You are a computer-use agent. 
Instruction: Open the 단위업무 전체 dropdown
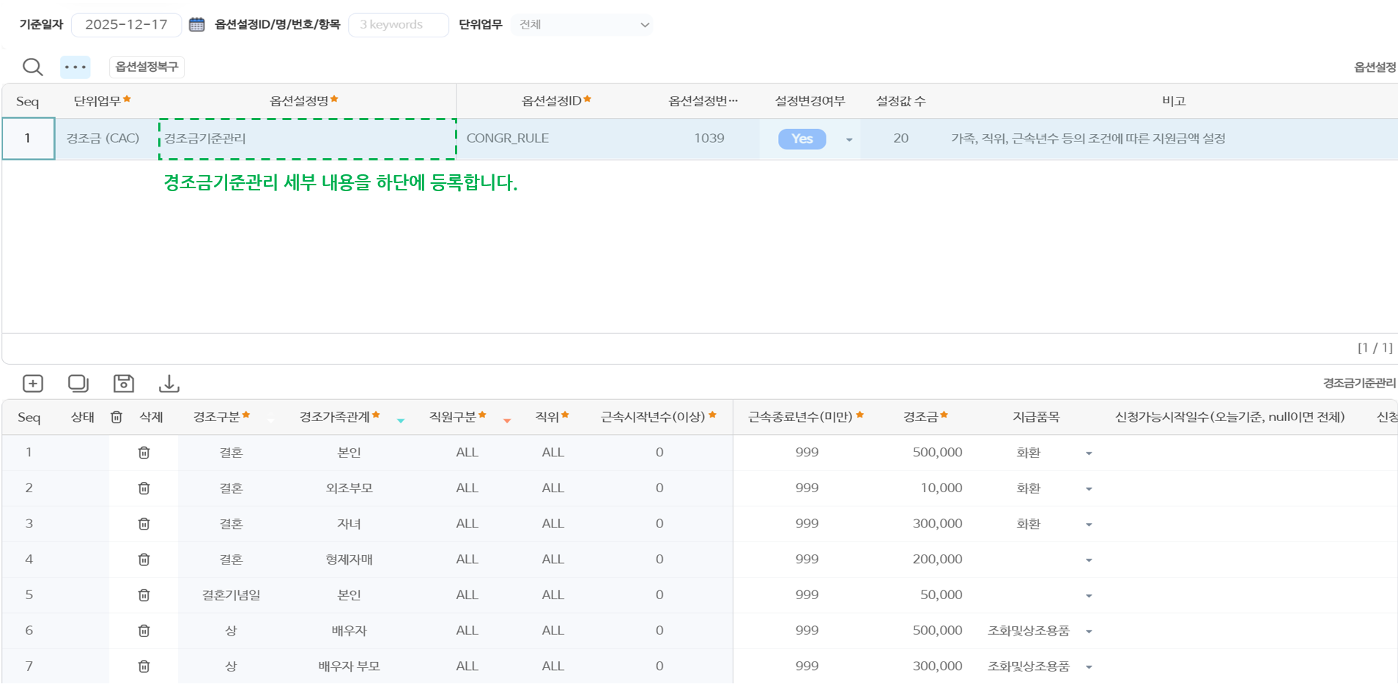[x=583, y=24]
